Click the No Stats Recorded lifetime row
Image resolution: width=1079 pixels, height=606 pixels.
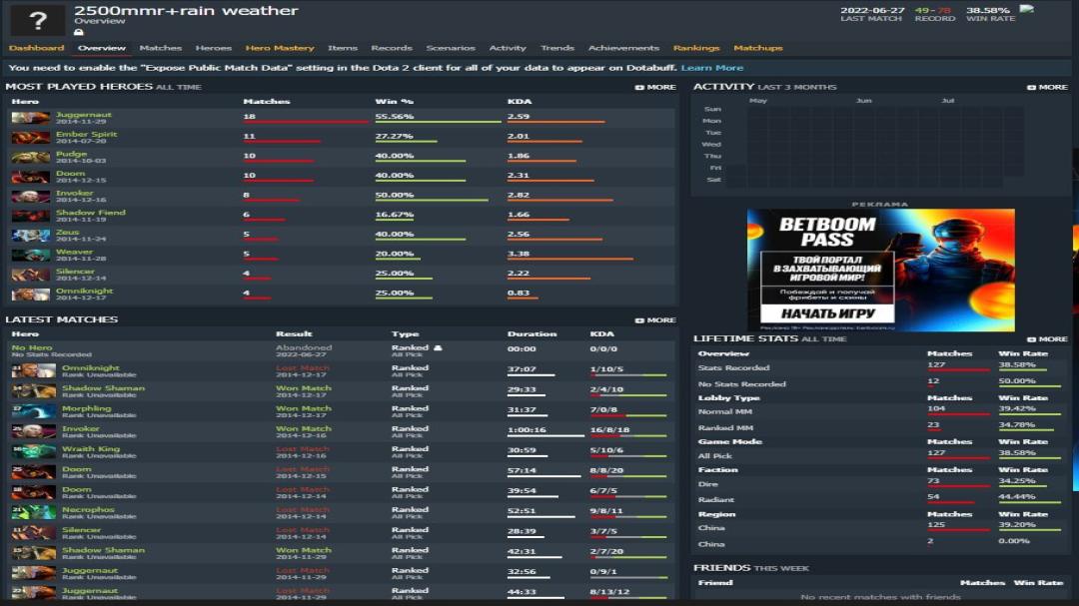click(x=879, y=383)
